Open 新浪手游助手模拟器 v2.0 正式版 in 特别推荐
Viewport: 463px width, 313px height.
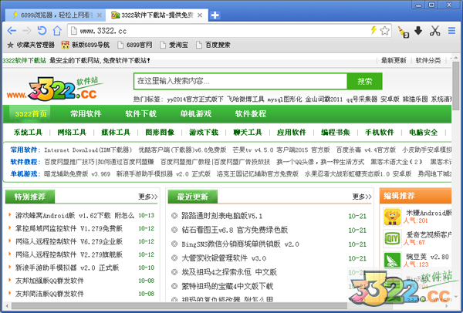tap(67, 268)
